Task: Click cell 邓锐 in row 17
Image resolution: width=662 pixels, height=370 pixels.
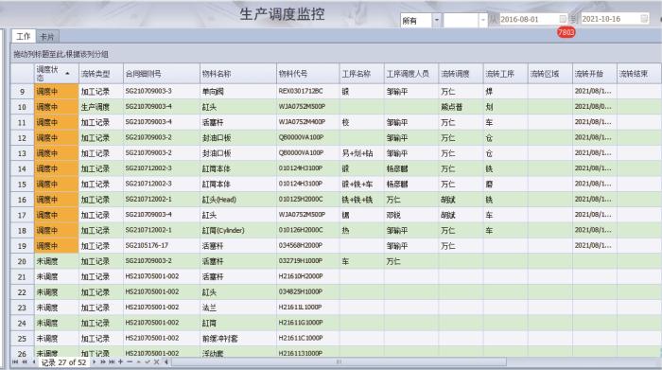Action: pos(411,215)
